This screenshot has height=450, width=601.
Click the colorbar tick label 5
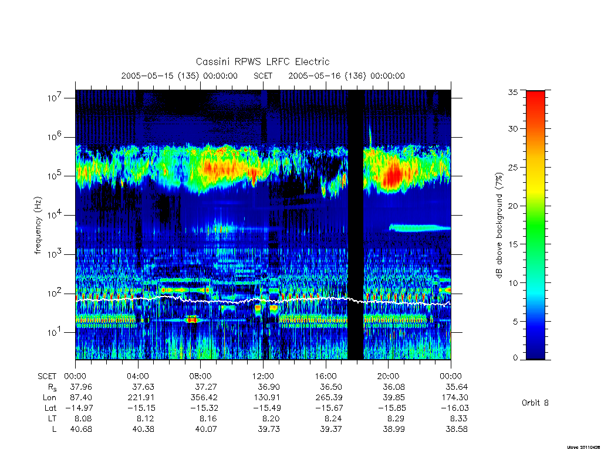point(515,322)
